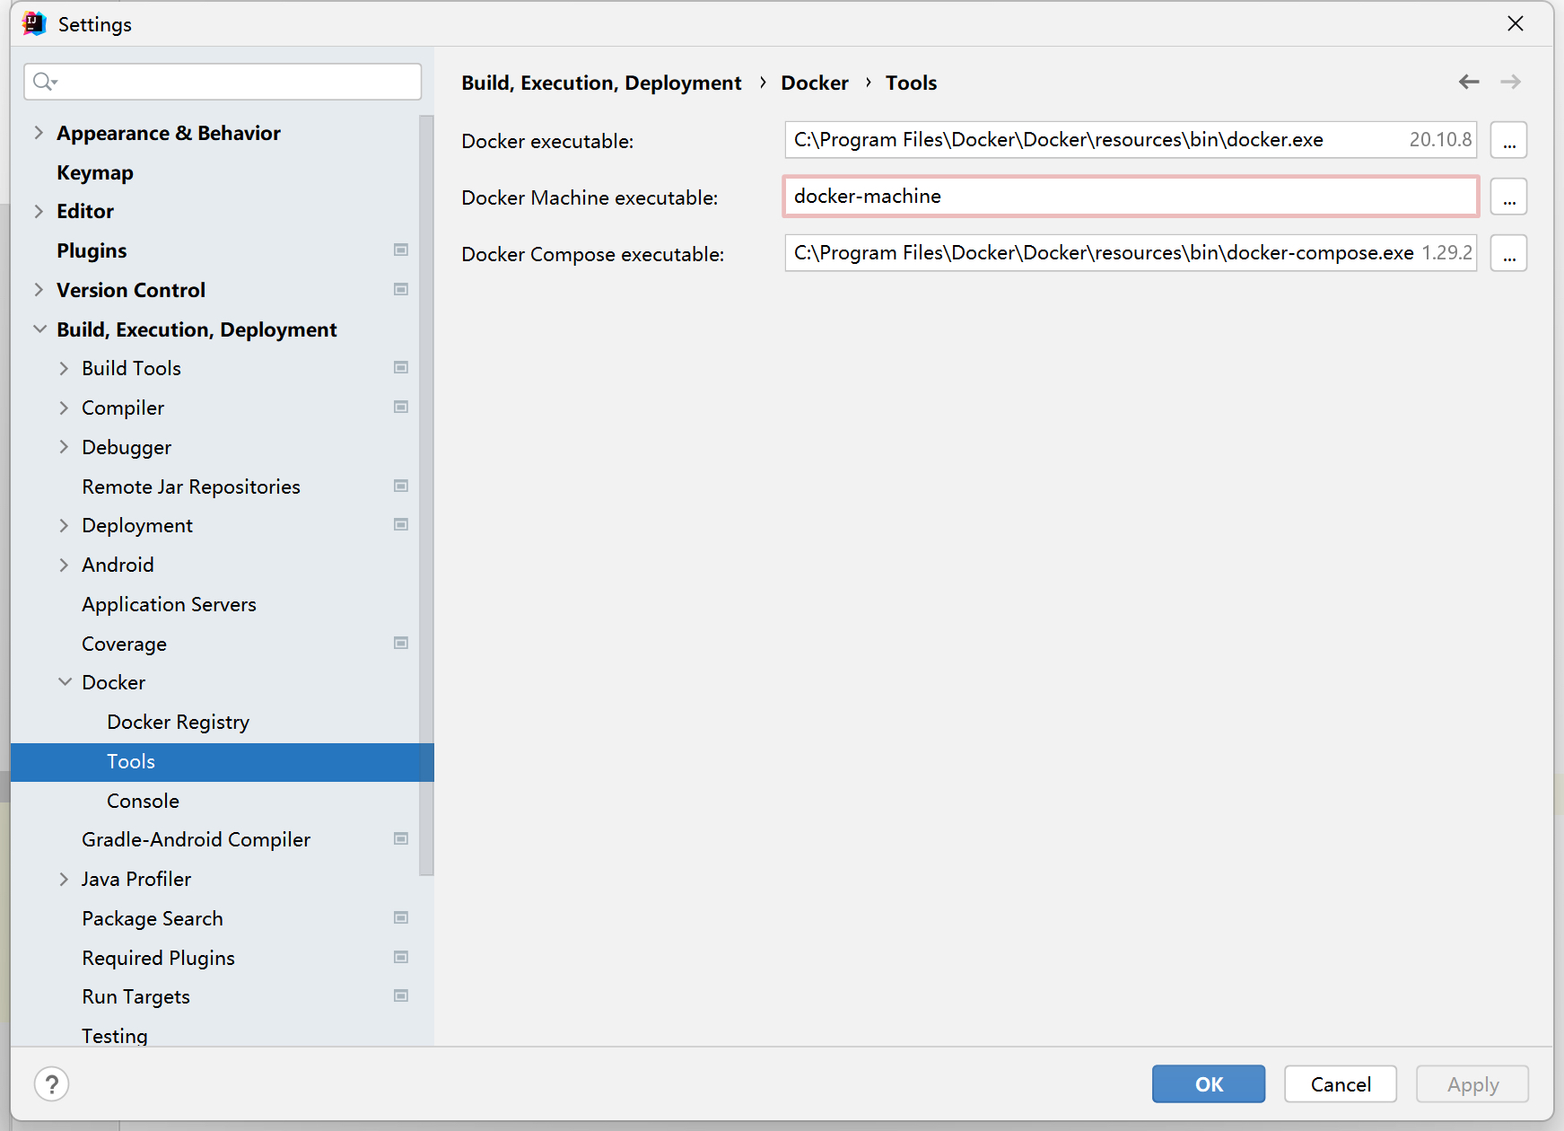The height and width of the screenshot is (1131, 1564).
Task: Expand the Java Profiler node
Action: coord(64,879)
